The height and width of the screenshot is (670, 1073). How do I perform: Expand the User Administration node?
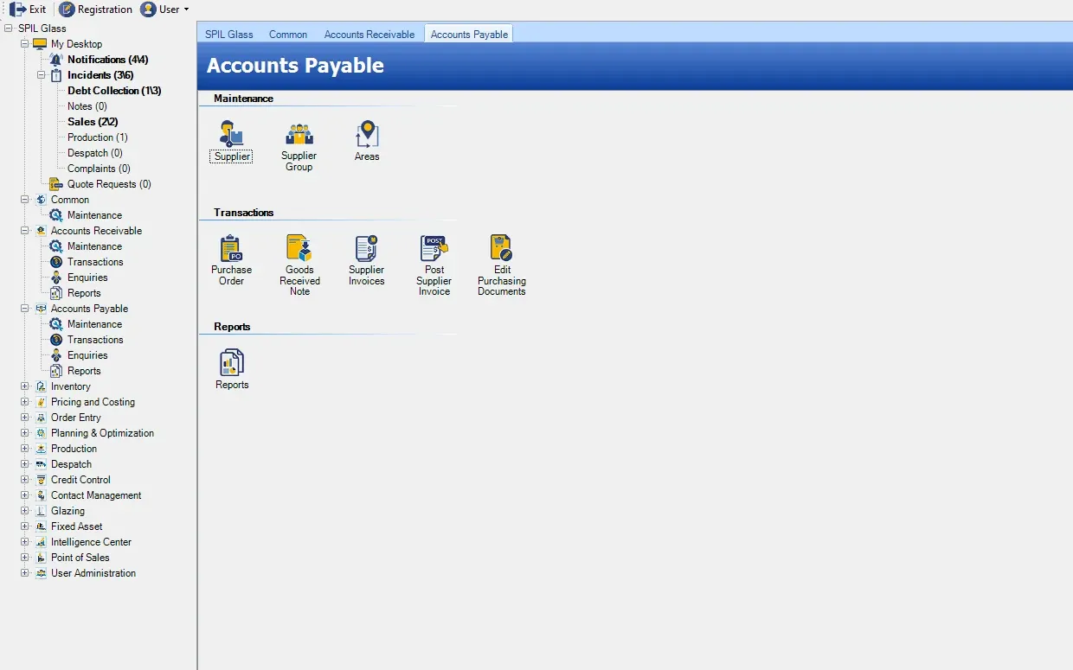25,573
